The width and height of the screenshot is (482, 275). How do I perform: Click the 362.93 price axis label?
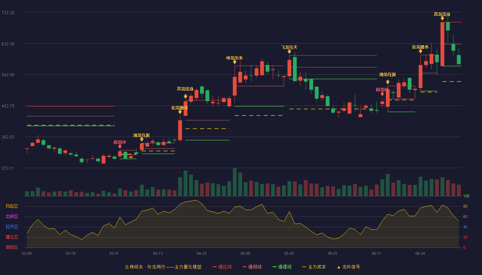click(8, 137)
